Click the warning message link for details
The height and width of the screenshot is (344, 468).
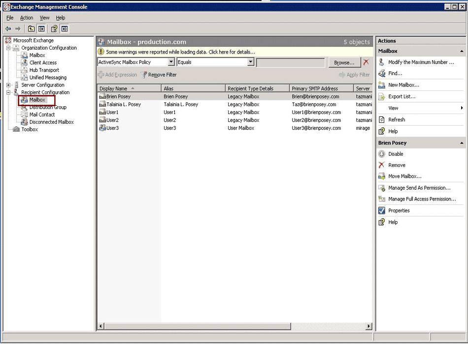pos(180,52)
